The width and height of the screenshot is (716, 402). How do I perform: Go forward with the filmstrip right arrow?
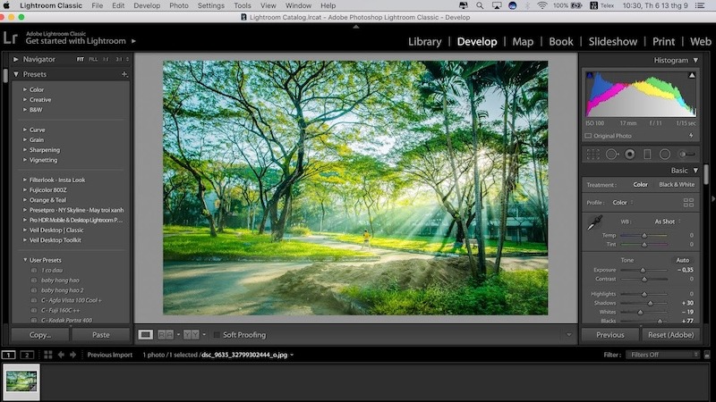point(73,355)
